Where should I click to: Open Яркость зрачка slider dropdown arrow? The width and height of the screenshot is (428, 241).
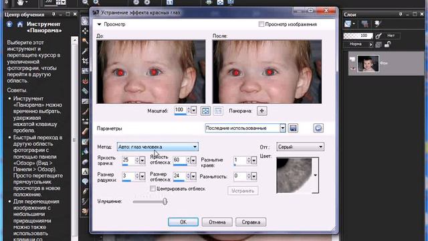(142, 161)
